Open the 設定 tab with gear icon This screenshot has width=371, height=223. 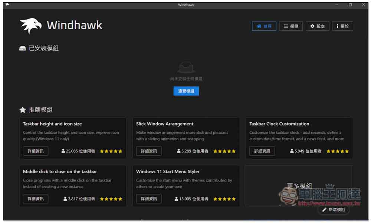[x=318, y=26]
